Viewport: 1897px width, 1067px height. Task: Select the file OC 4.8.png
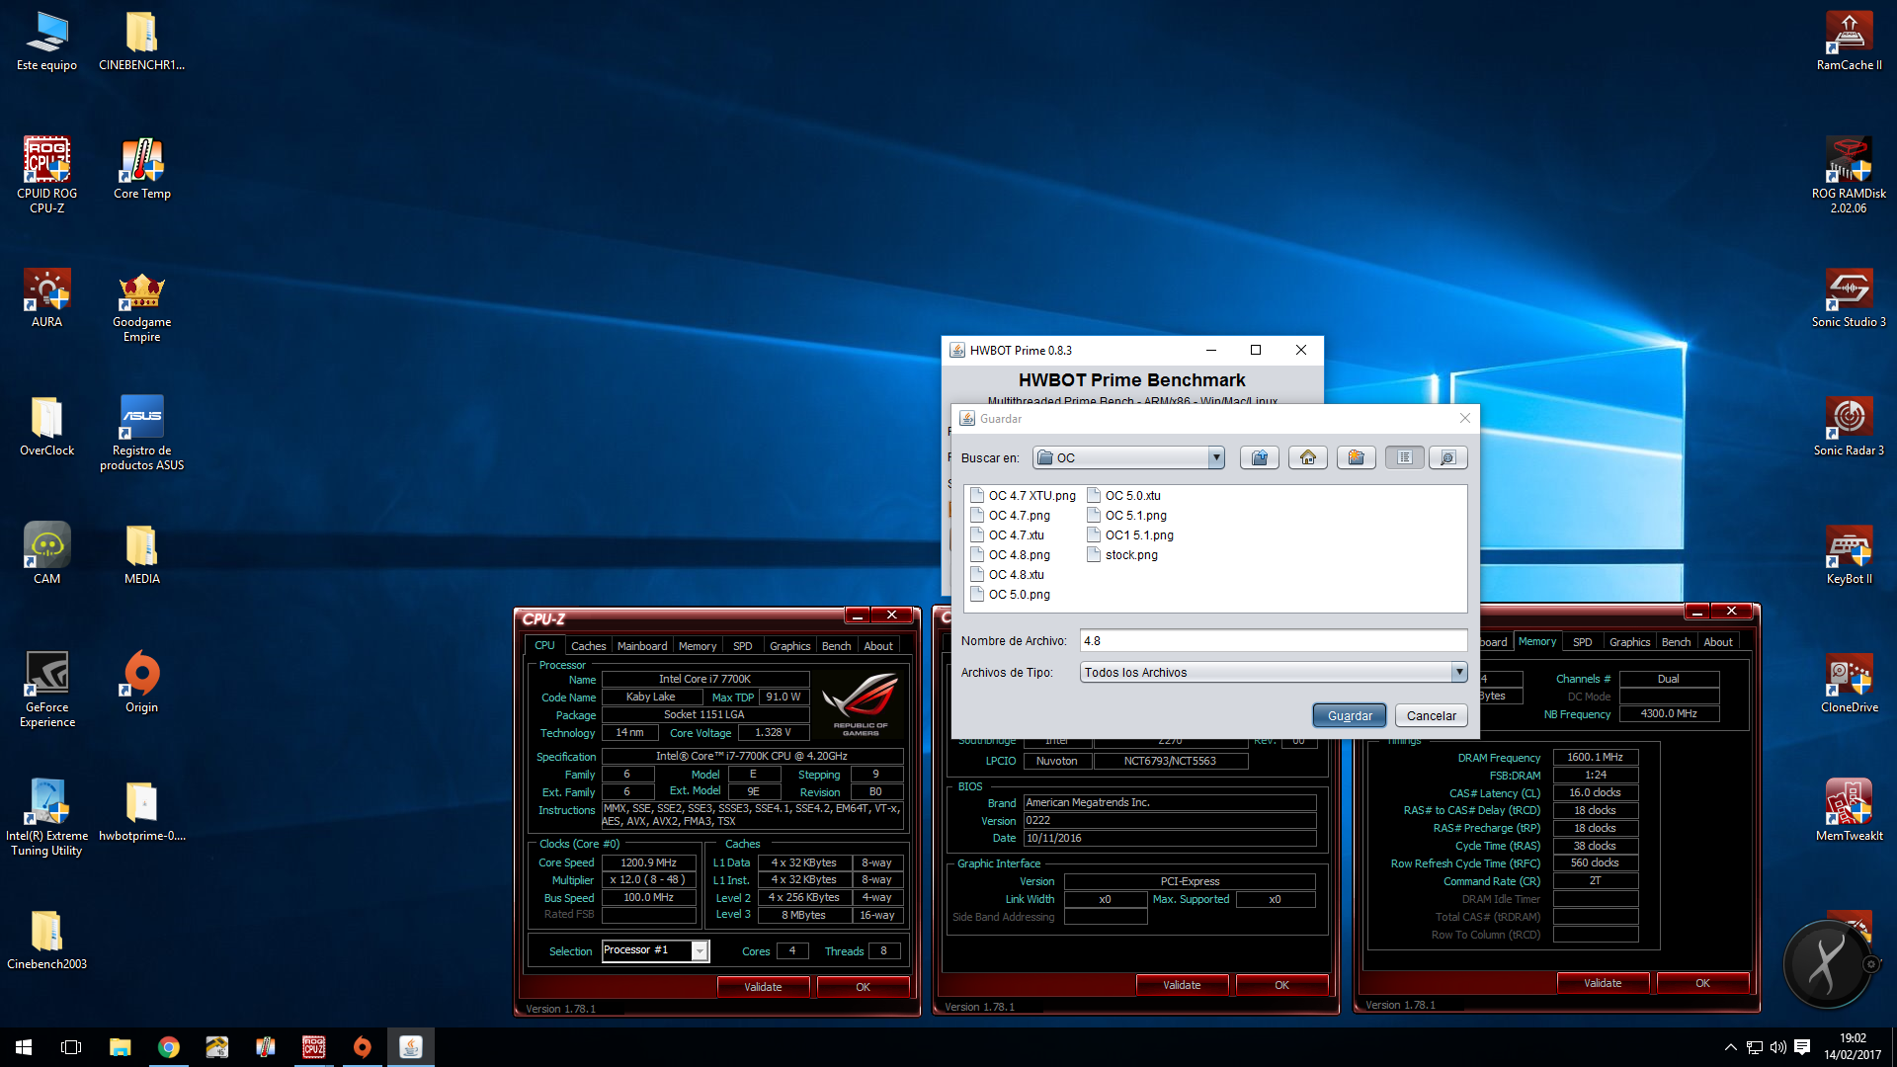click(1011, 555)
